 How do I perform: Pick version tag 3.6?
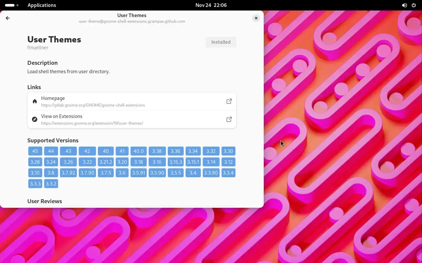coord(122,173)
